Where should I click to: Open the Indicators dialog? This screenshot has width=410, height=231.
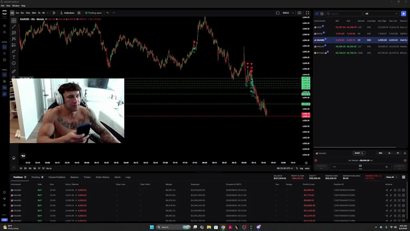pyautogui.click(x=68, y=13)
